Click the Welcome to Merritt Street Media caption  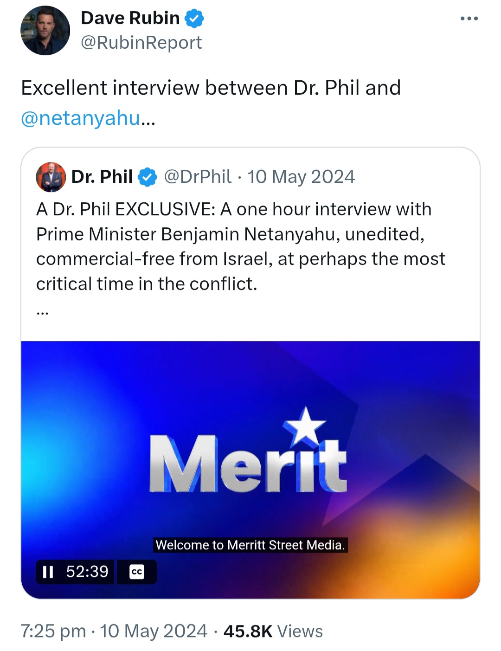point(250,545)
